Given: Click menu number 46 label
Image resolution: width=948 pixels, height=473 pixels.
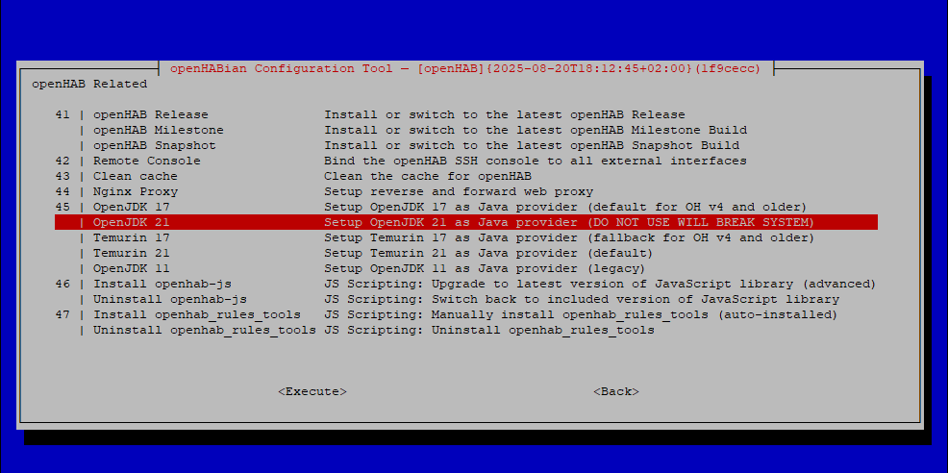Looking at the screenshot, I should (x=62, y=284).
